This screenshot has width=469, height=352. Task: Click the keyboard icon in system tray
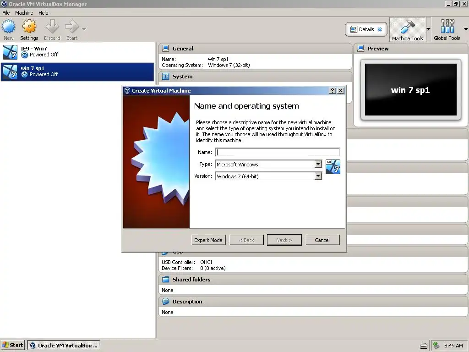tap(423, 346)
